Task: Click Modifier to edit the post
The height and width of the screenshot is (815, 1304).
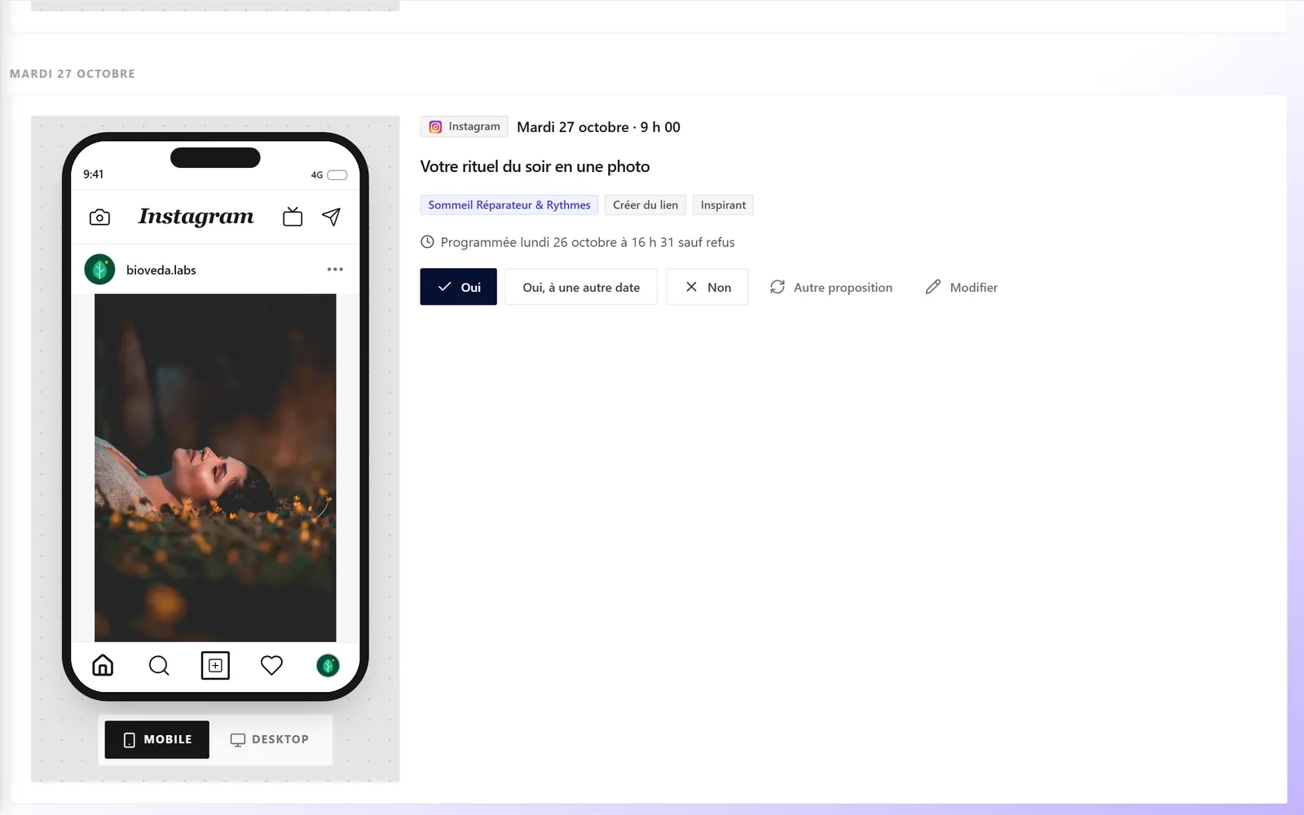Action: 962,287
